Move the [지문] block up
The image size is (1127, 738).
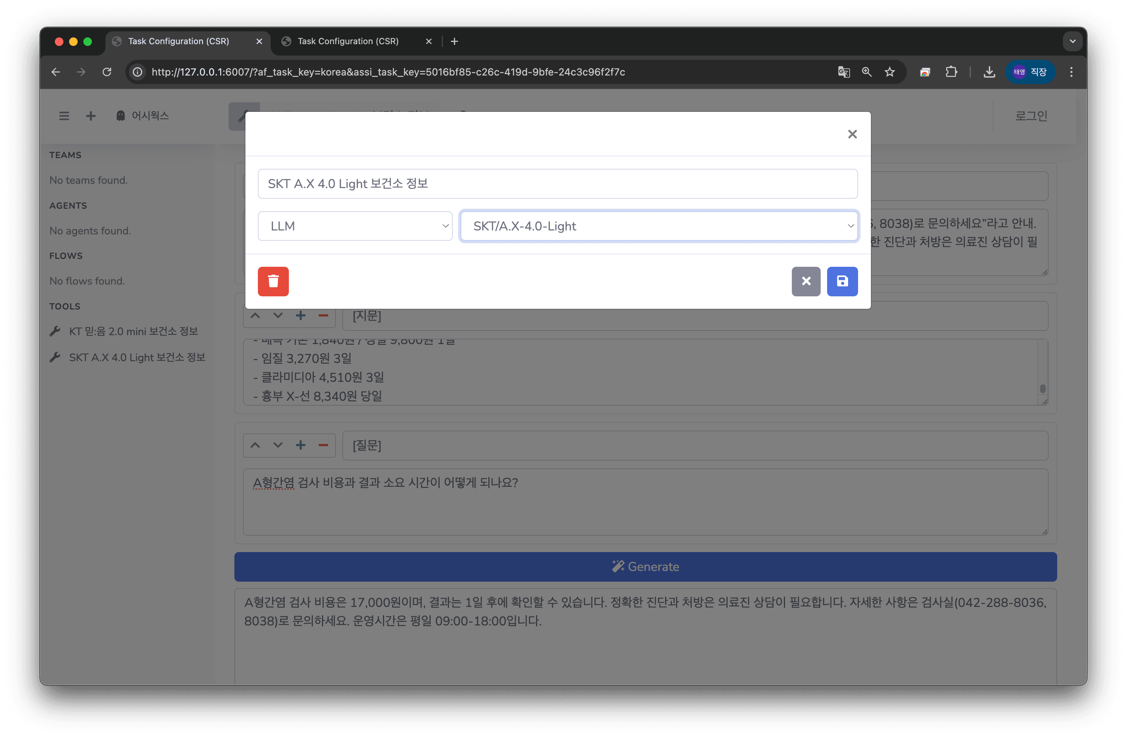pos(255,316)
